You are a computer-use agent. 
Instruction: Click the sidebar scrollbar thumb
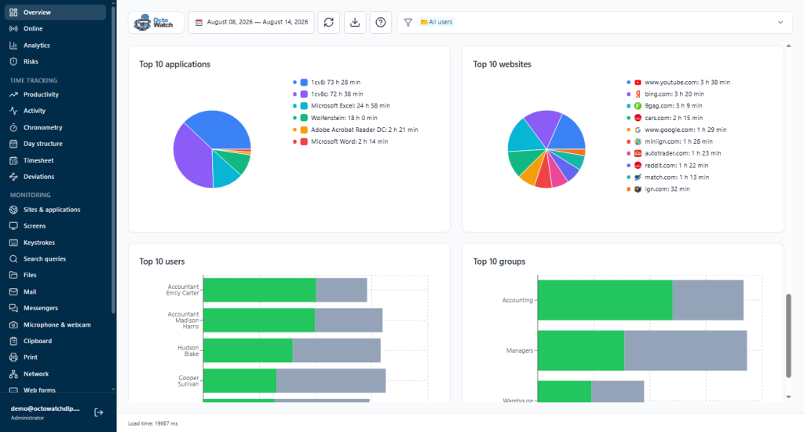click(x=113, y=159)
